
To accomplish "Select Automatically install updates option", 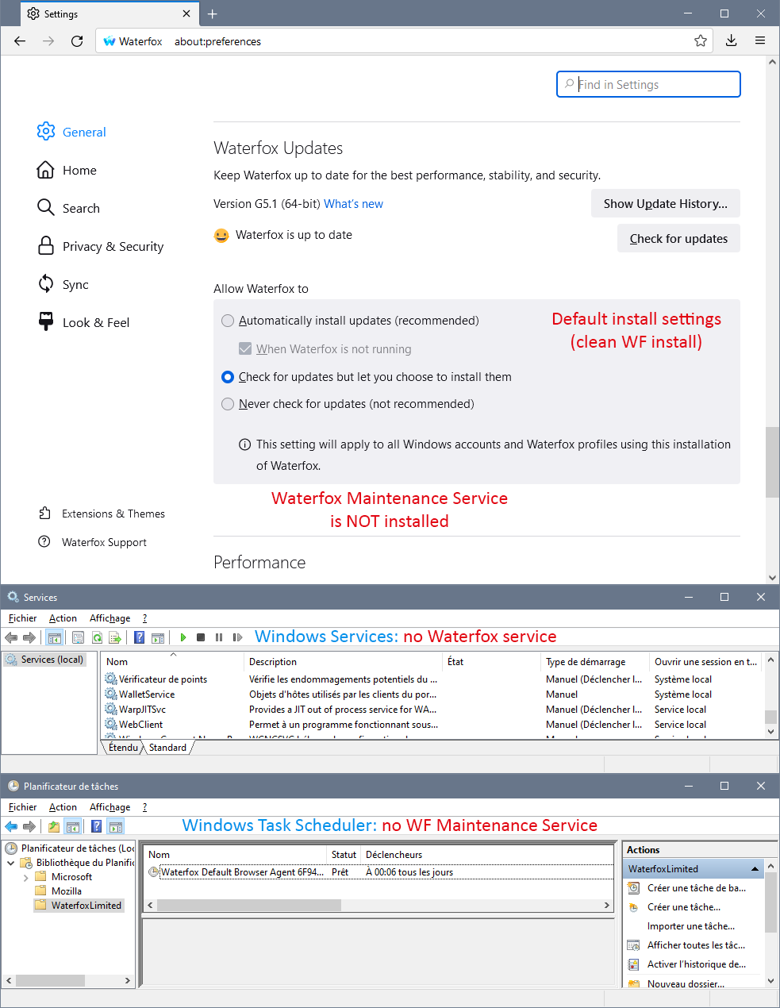I will pos(228,321).
